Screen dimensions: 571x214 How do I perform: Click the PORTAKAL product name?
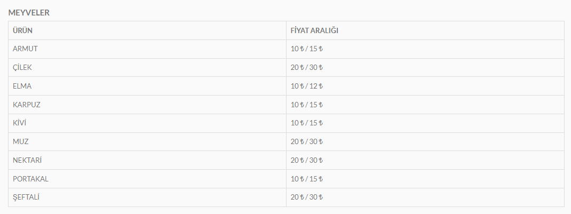(31, 179)
